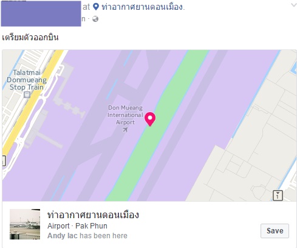Click the pink location pin marker
Screen dimensions: 297x248
coord(150,119)
